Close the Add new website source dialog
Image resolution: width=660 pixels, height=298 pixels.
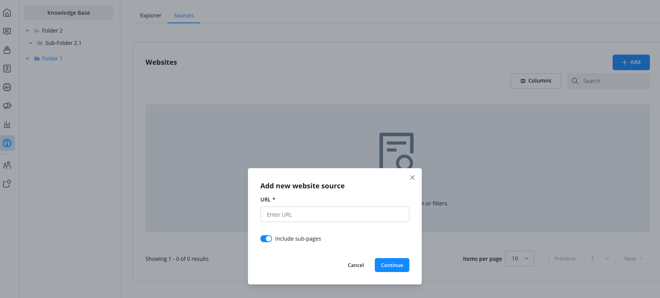tap(412, 177)
